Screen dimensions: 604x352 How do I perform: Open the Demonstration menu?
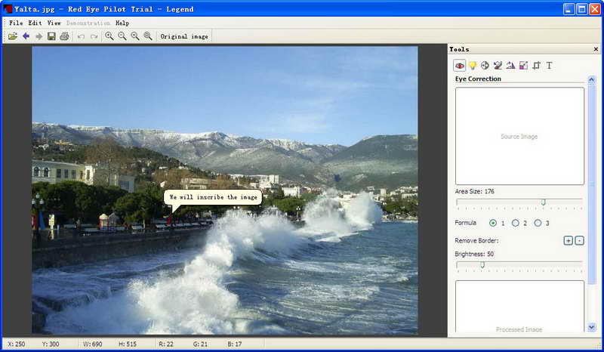coord(88,23)
